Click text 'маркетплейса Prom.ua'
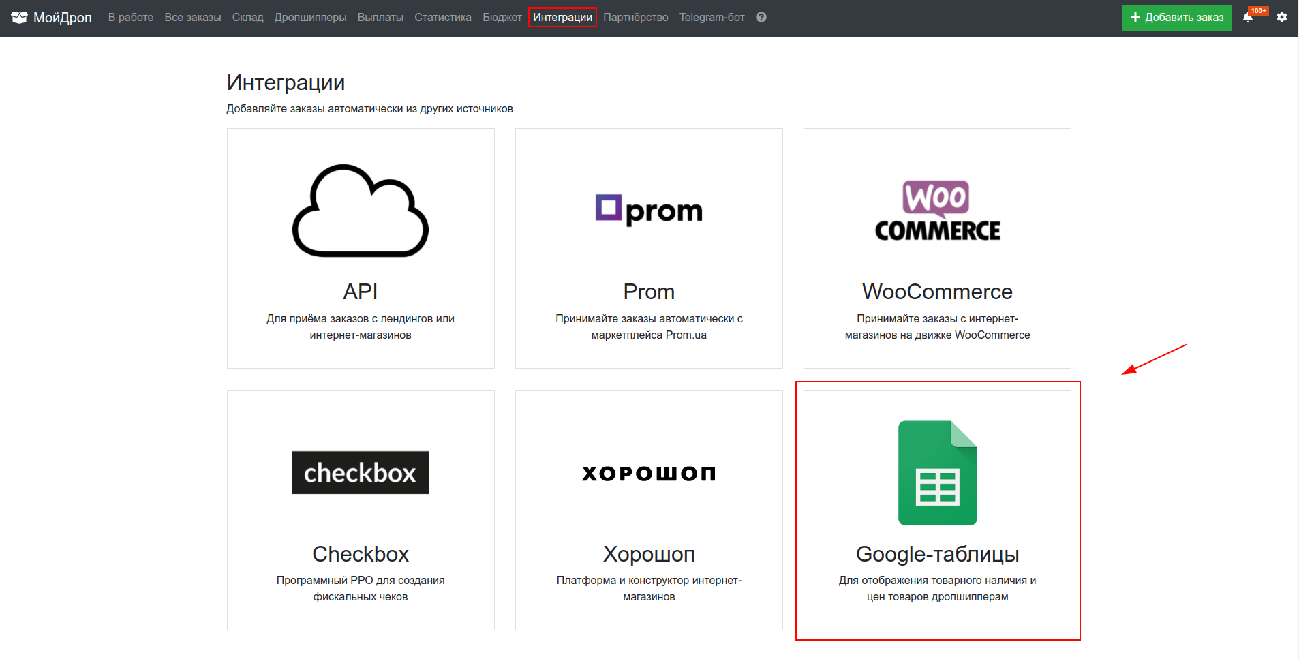1299x661 pixels. pyautogui.click(x=649, y=335)
